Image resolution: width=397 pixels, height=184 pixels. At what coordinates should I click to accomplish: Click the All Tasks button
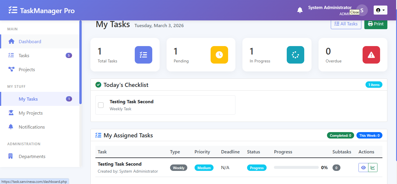(346, 24)
